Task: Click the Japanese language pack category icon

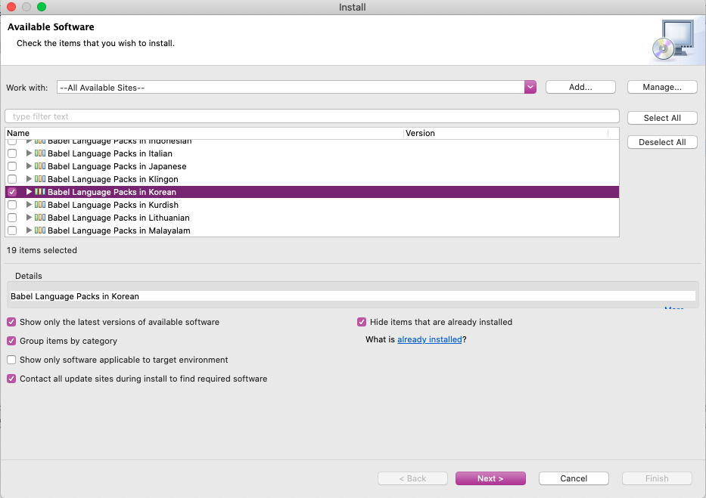Action: click(40, 166)
